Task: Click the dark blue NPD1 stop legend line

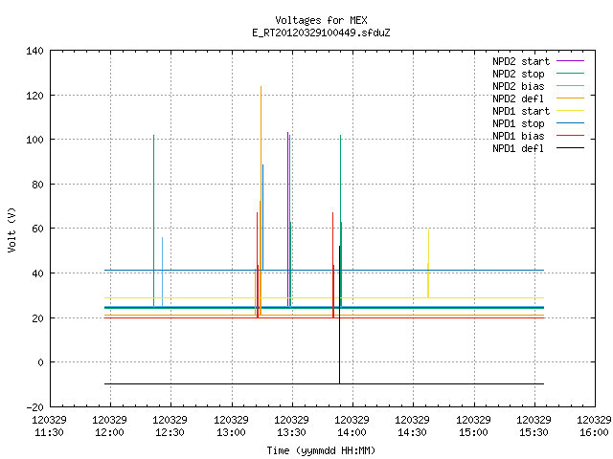Action: tap(570, 123)
